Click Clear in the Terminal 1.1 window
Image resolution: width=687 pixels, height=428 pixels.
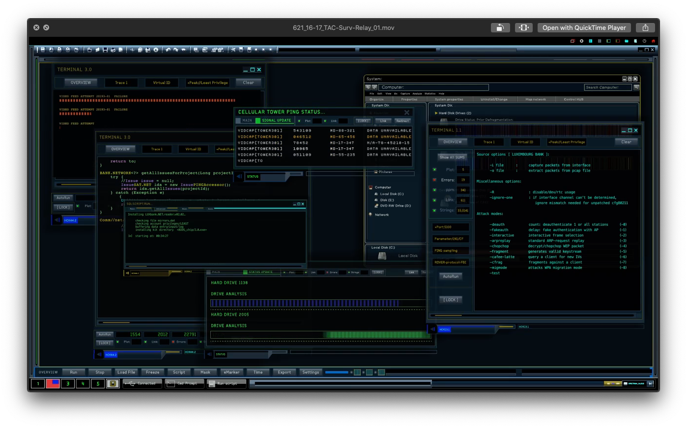(x=626, y=142)
